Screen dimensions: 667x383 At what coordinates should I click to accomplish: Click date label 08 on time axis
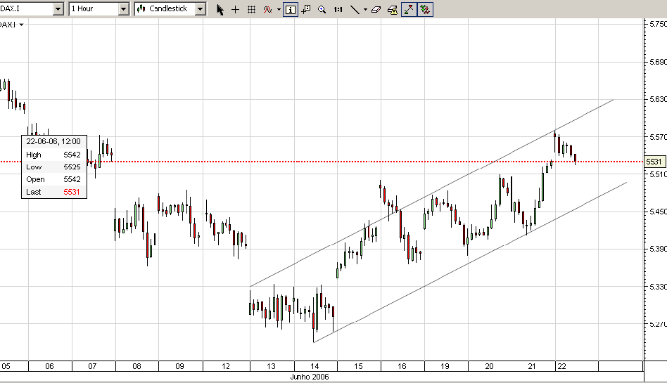pyautogui.click(x=136, y=366)
